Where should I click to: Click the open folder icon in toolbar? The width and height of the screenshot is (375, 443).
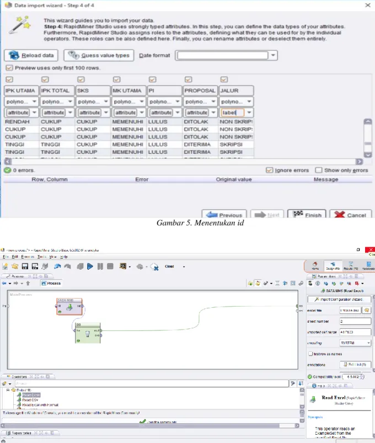[x=15, y=266]
